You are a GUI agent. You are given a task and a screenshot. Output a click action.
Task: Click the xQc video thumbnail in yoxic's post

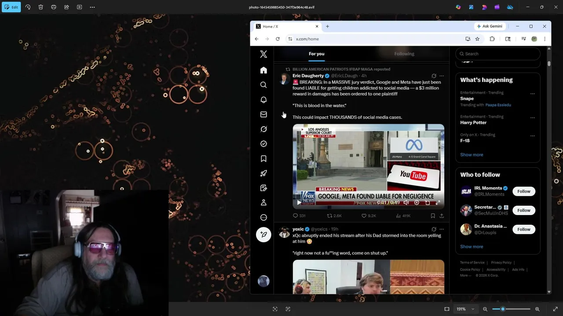369,277
